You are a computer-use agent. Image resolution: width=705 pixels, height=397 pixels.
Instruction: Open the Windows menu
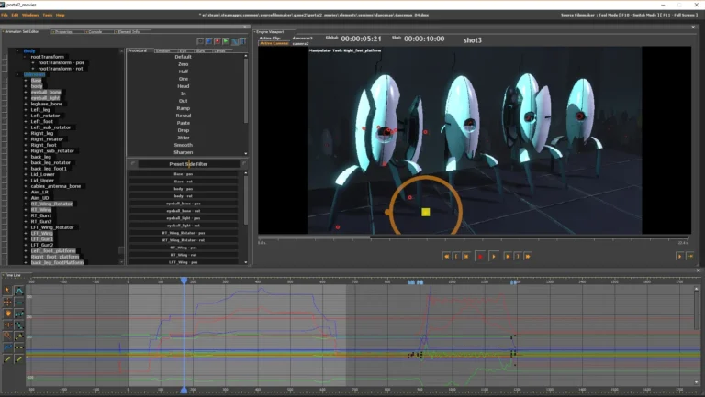[30, 15]
